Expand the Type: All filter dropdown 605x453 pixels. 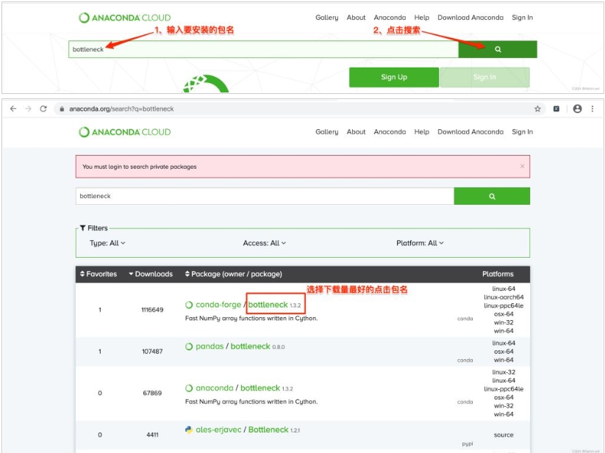(107, 243)
